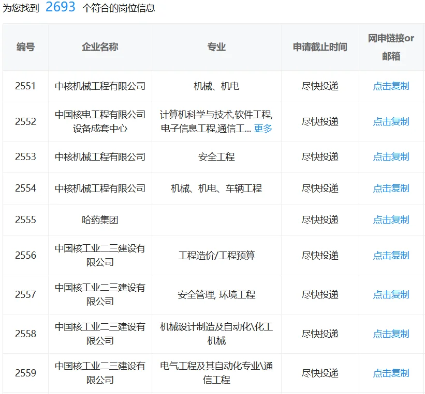Click number cell 2555
This screenshot has width=425, height=394.
point(25,220)
